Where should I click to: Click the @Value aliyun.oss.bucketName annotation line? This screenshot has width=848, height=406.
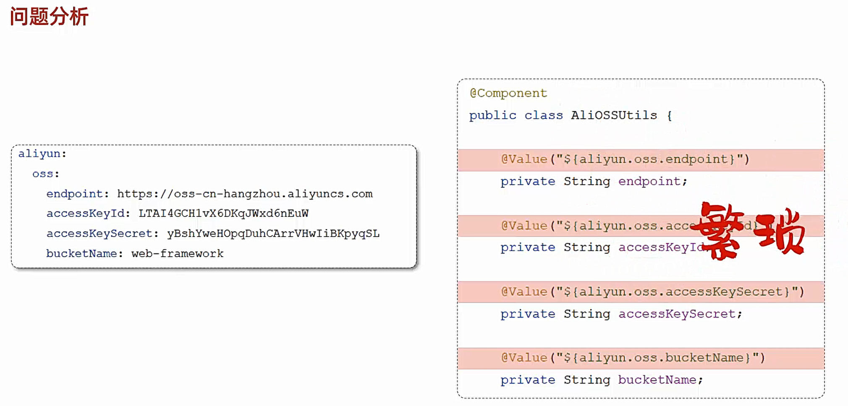(641, 358)
